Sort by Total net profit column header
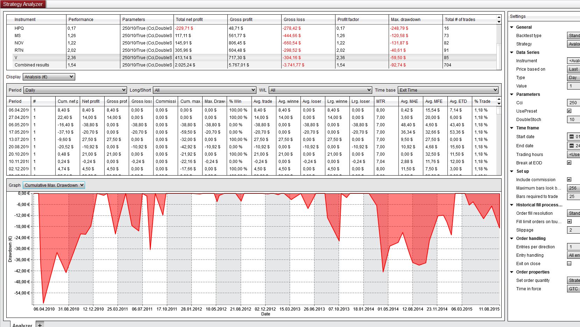The image size is (580, 327). pyautogui.click(x=189, y=20)
